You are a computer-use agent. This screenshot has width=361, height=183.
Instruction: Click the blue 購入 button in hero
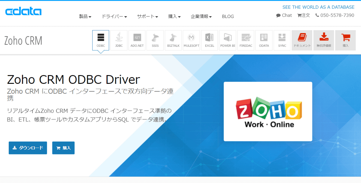coord(63,148)
